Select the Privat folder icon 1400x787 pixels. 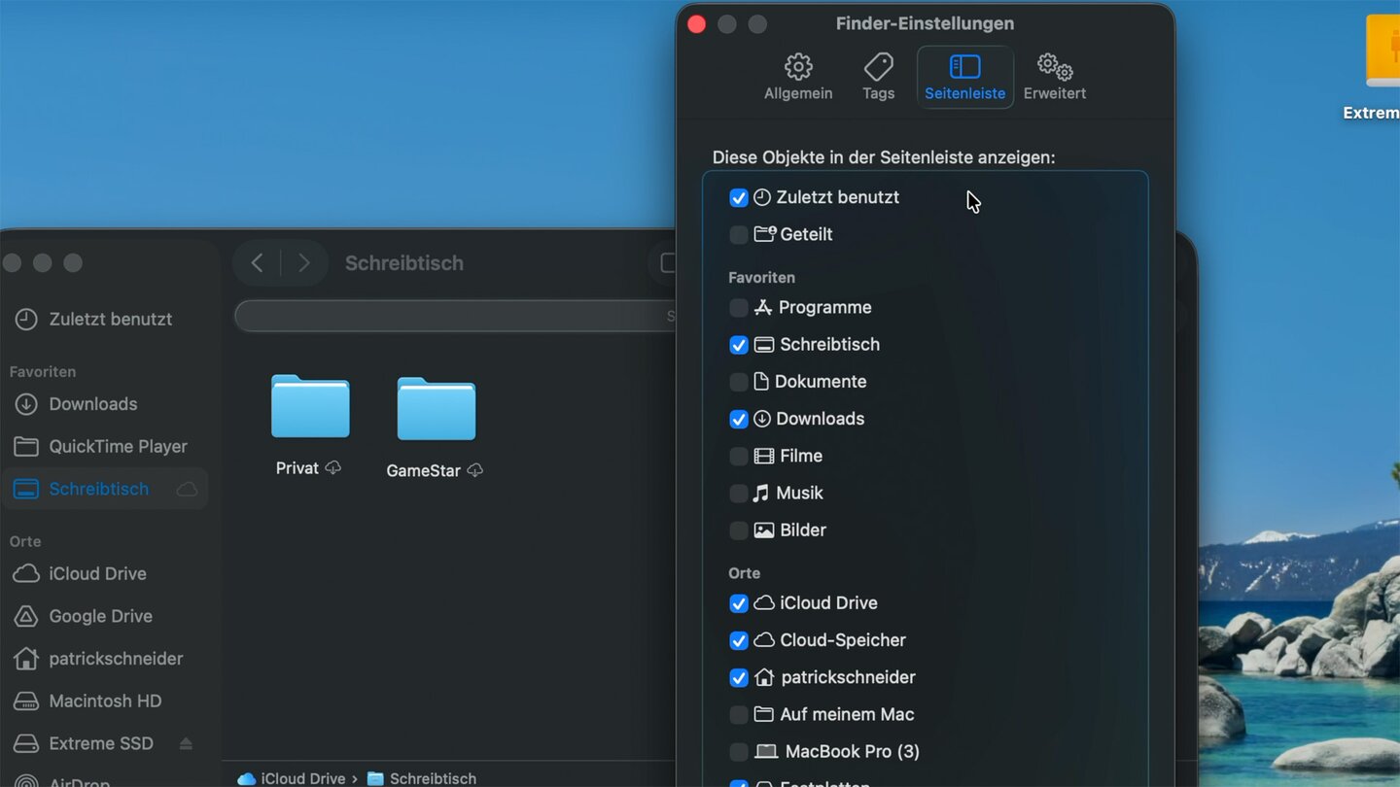tap(309, 407)
